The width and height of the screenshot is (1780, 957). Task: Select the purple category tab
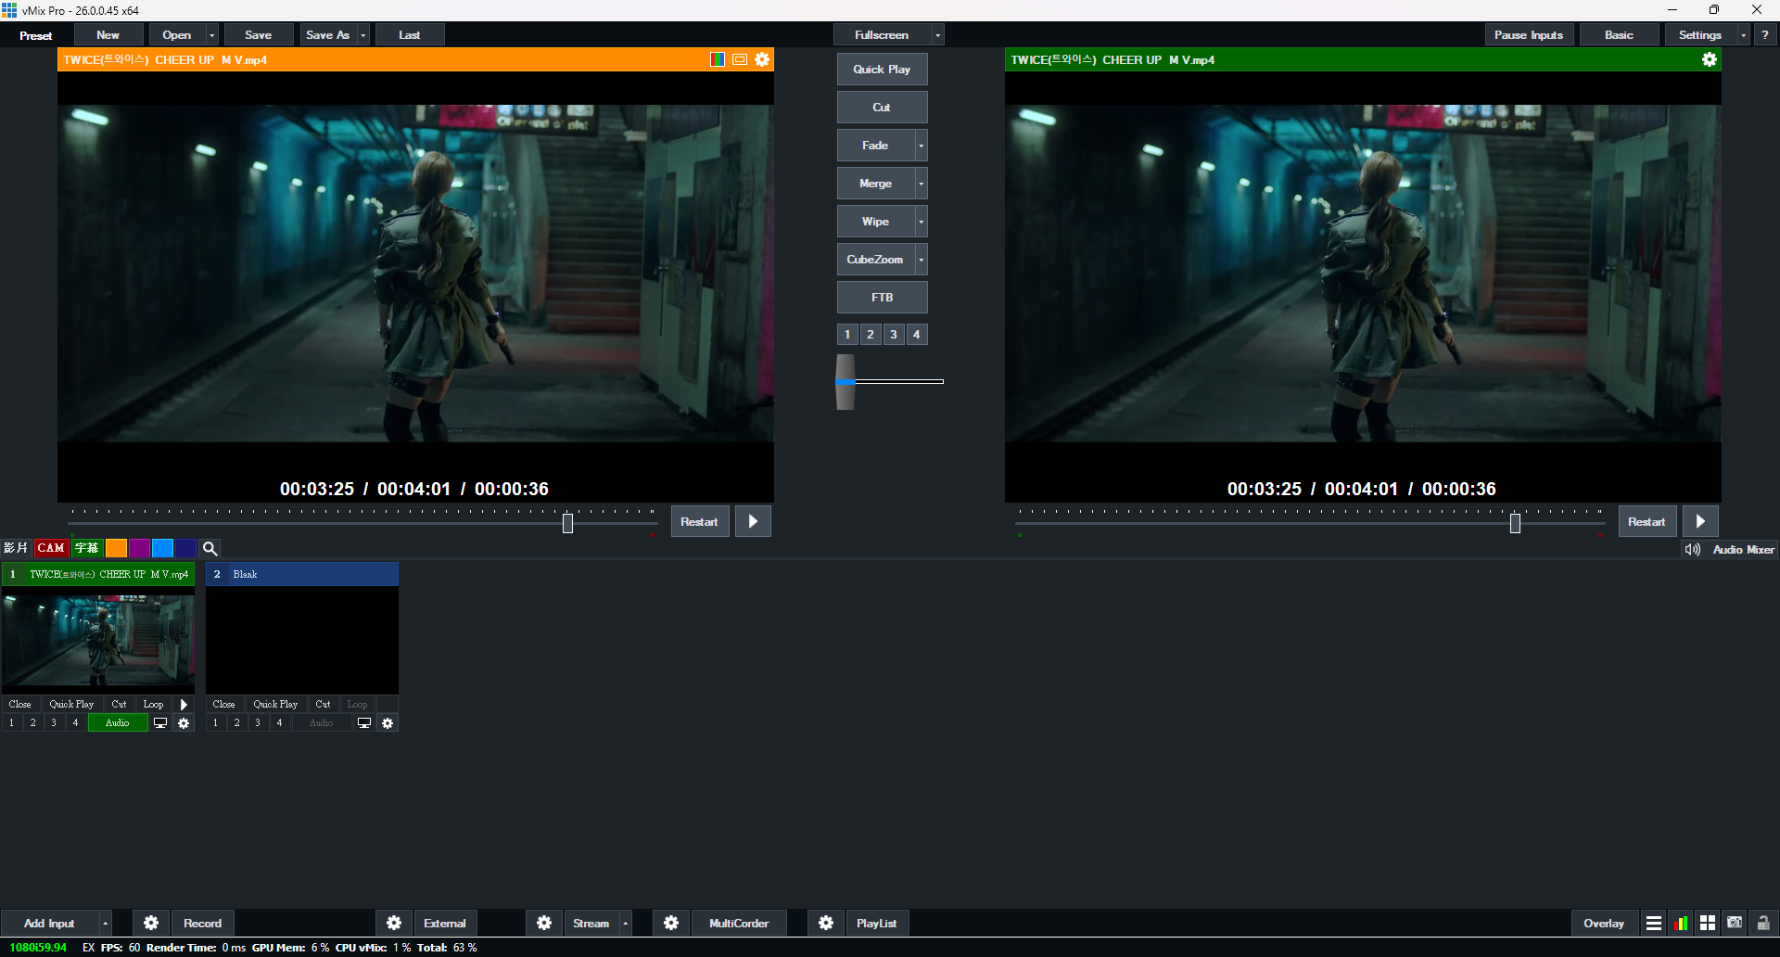pyautogui.click(x=139, y=548)
